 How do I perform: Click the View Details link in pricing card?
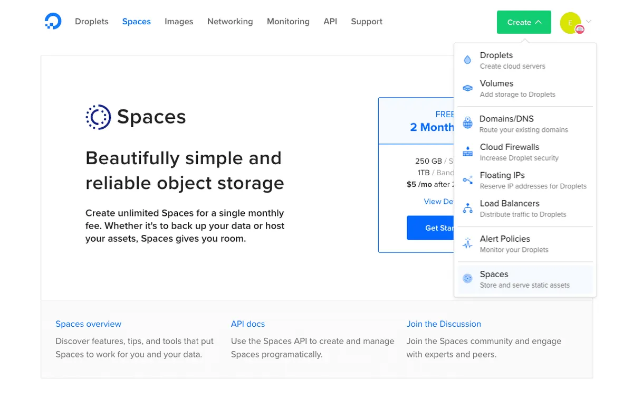click(439, 202)
